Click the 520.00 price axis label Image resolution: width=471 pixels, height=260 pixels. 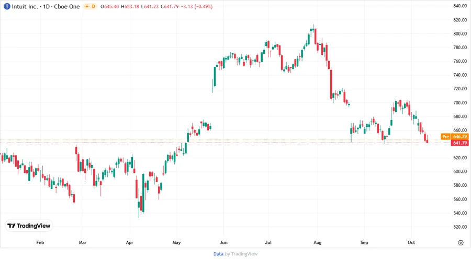point(460,227)
